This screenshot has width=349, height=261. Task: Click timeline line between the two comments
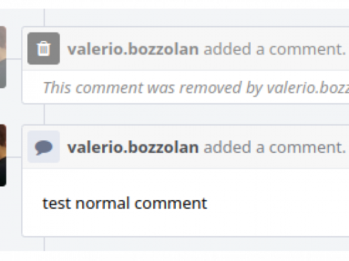click(x=44, y=114)
